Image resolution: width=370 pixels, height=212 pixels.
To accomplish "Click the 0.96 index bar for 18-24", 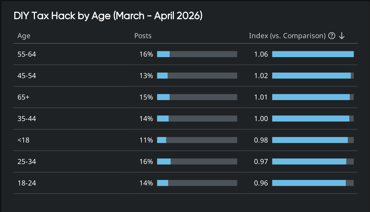I will [x=313, y=183].
